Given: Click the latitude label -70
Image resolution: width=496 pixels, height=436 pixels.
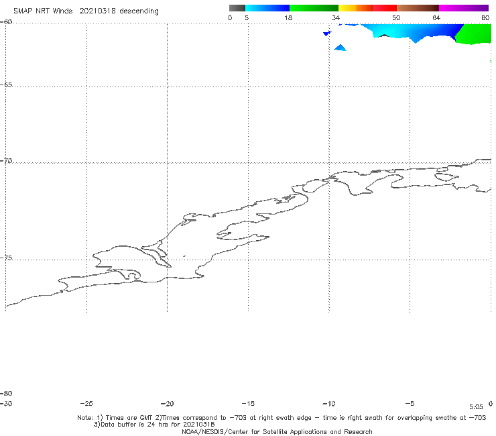Looking at the screenshot, I should [x=6, y=161].
